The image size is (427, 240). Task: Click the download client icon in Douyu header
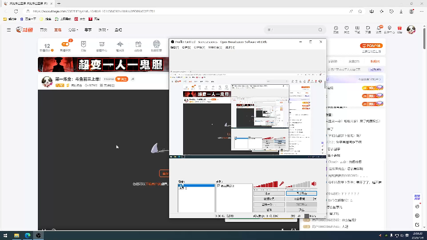pos(357,29)
